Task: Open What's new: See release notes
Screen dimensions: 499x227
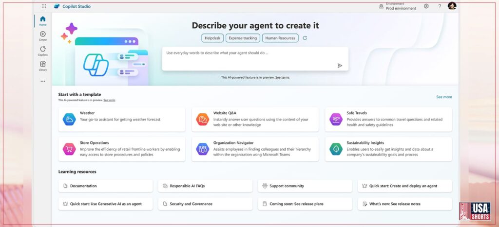Action: click(405, 204)
